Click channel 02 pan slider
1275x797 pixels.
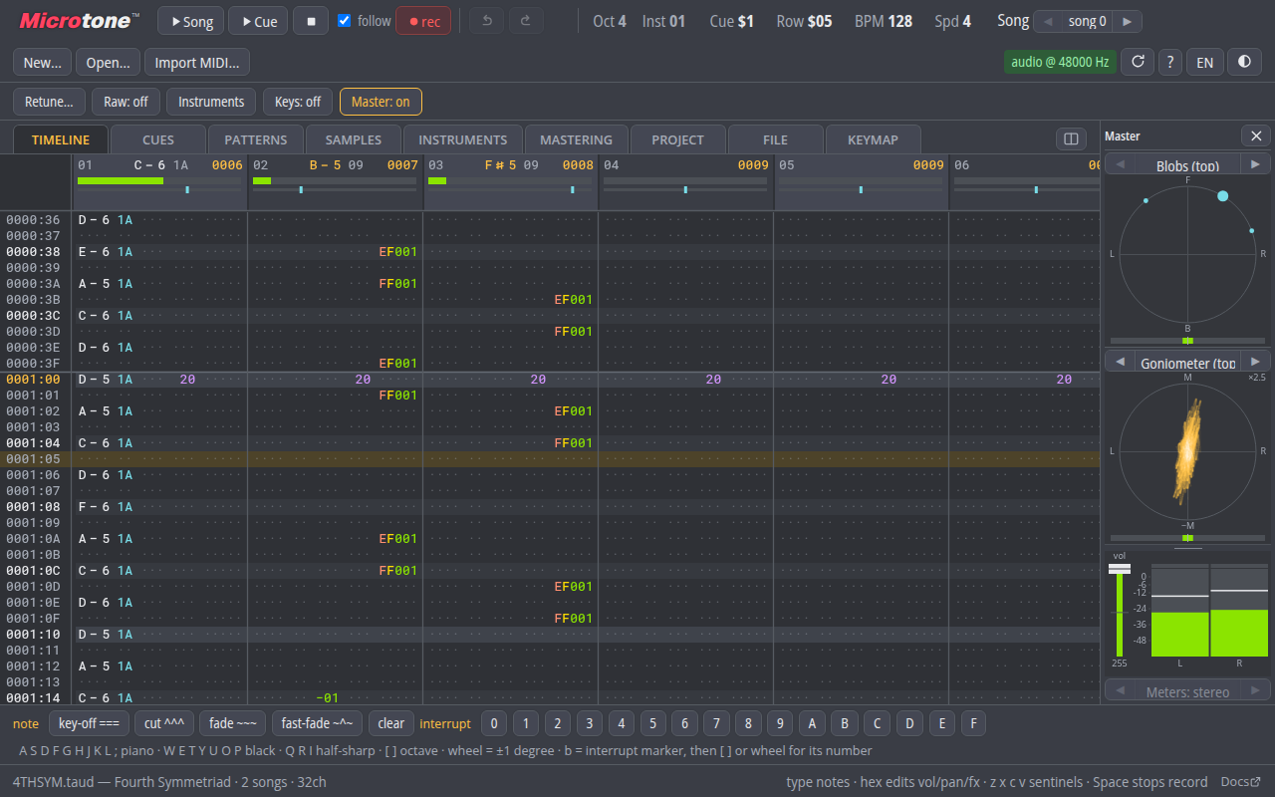coord(336,189)
